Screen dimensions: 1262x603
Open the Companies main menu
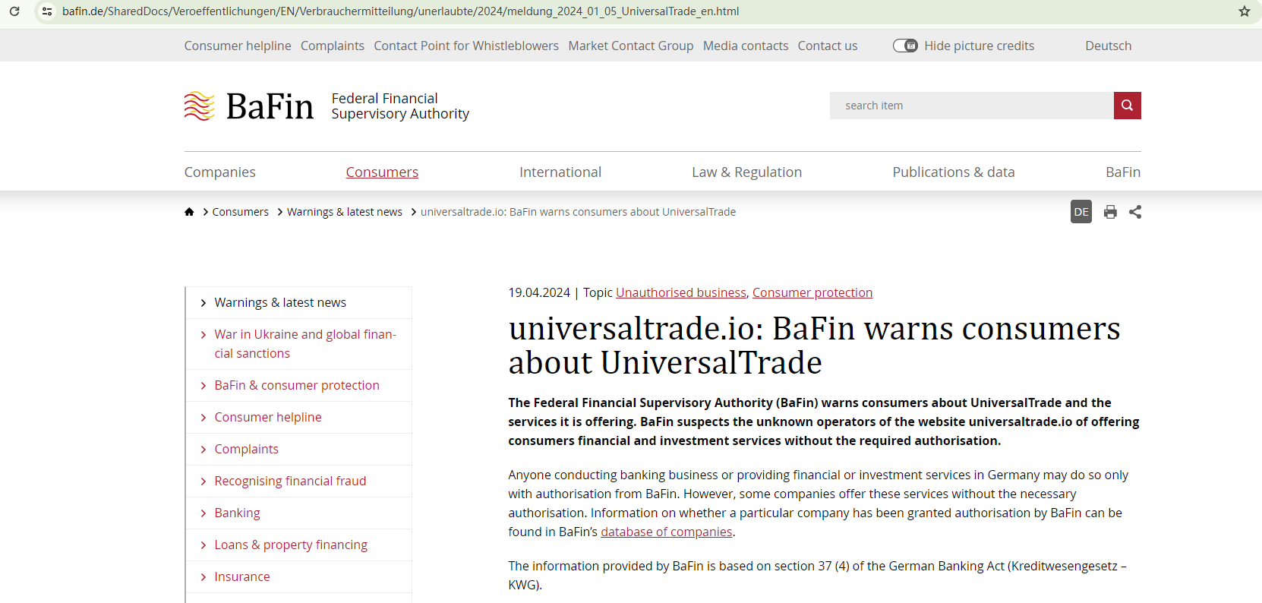[220, 172]
